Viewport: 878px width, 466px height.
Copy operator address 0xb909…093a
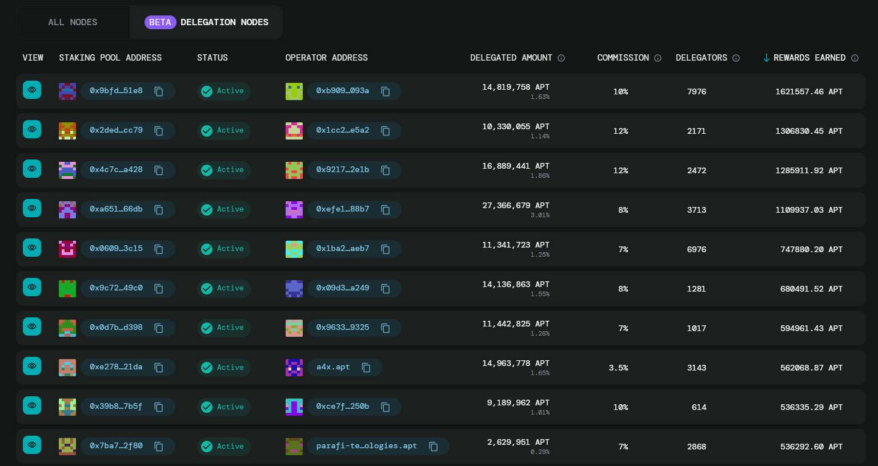[386, 91]
